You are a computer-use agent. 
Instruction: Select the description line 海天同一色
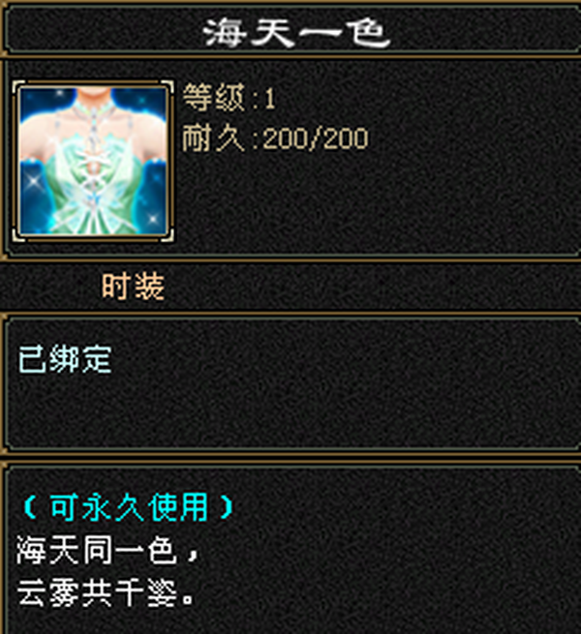(97, 550)
